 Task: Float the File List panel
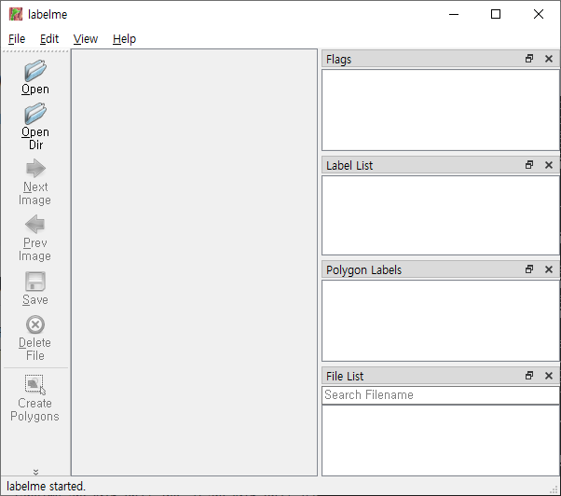tap(529, 376)
